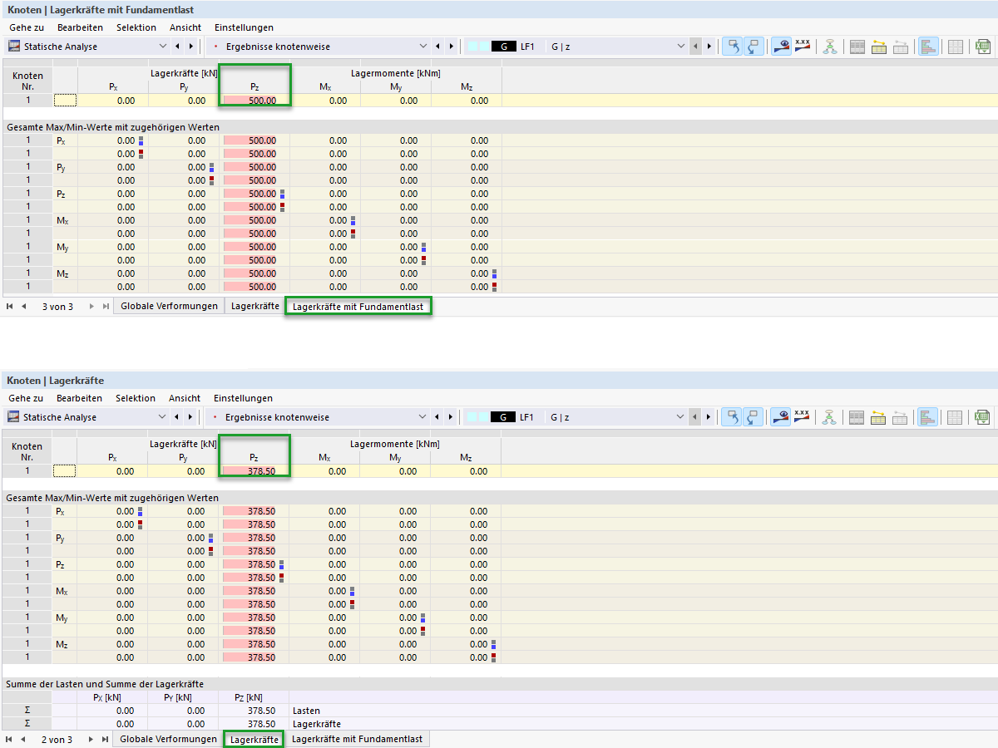Screen dimensions: 998x748
Task: Open Gehe zu menu in Fundamentlast window
Action: coord(27,27)
